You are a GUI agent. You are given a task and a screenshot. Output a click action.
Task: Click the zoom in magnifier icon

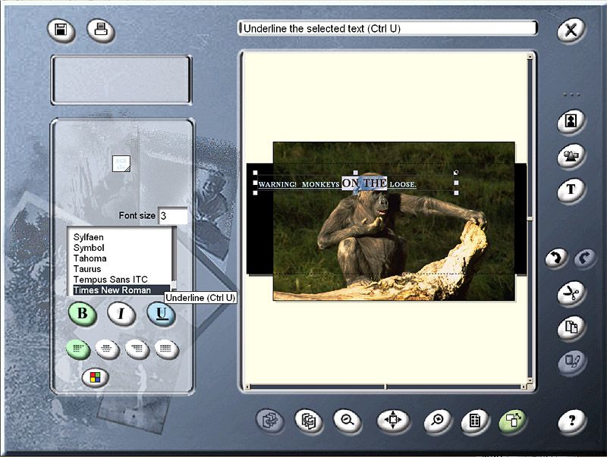click(x=438, y=420)
